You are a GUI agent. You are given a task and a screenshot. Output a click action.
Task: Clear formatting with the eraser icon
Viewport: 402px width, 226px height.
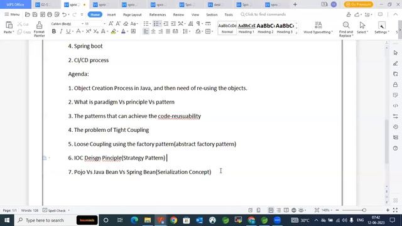(x=126, y=24)
